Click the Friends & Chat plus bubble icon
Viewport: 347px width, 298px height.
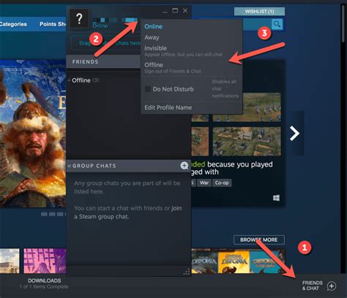332,286
